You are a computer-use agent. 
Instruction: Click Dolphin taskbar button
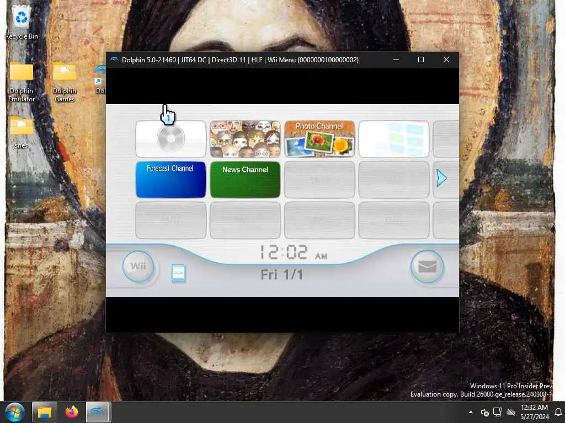coord(98,412)
